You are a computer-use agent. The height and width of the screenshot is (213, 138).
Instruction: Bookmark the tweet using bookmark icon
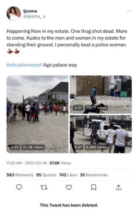coord(94,187)
